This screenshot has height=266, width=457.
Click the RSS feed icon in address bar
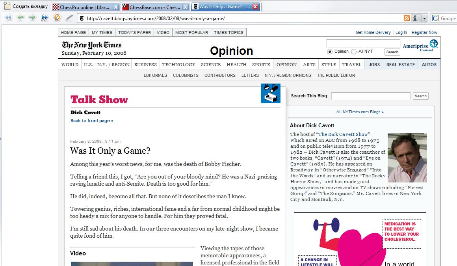407,18
